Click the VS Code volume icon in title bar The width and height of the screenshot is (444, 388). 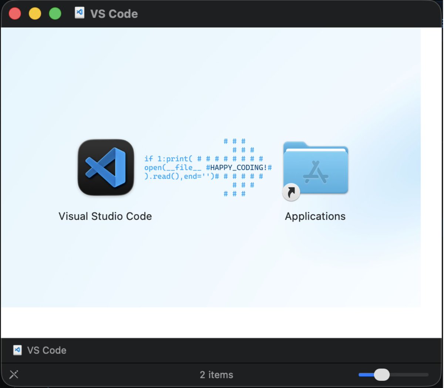[x=80, y=13]
